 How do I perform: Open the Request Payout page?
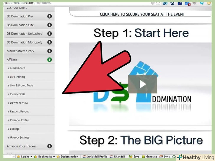click(29, 111)
